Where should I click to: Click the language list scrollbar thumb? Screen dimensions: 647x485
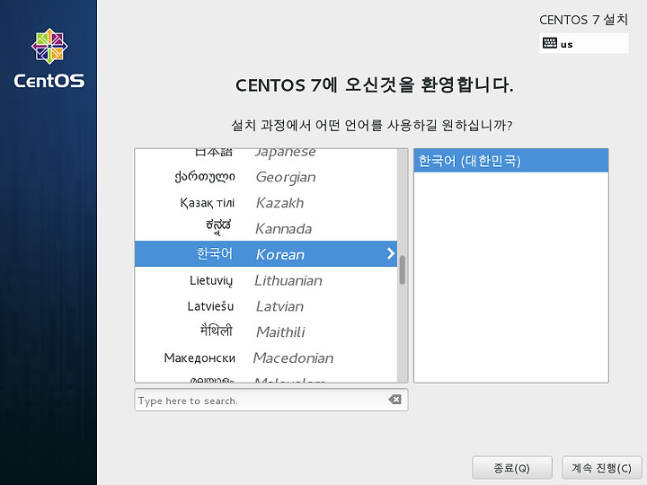[403, 269]
